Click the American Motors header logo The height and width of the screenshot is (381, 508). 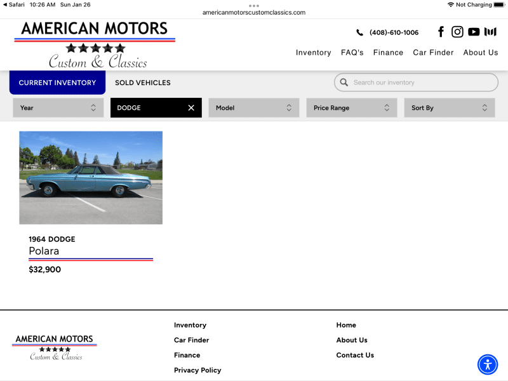(x=95, y=44)
